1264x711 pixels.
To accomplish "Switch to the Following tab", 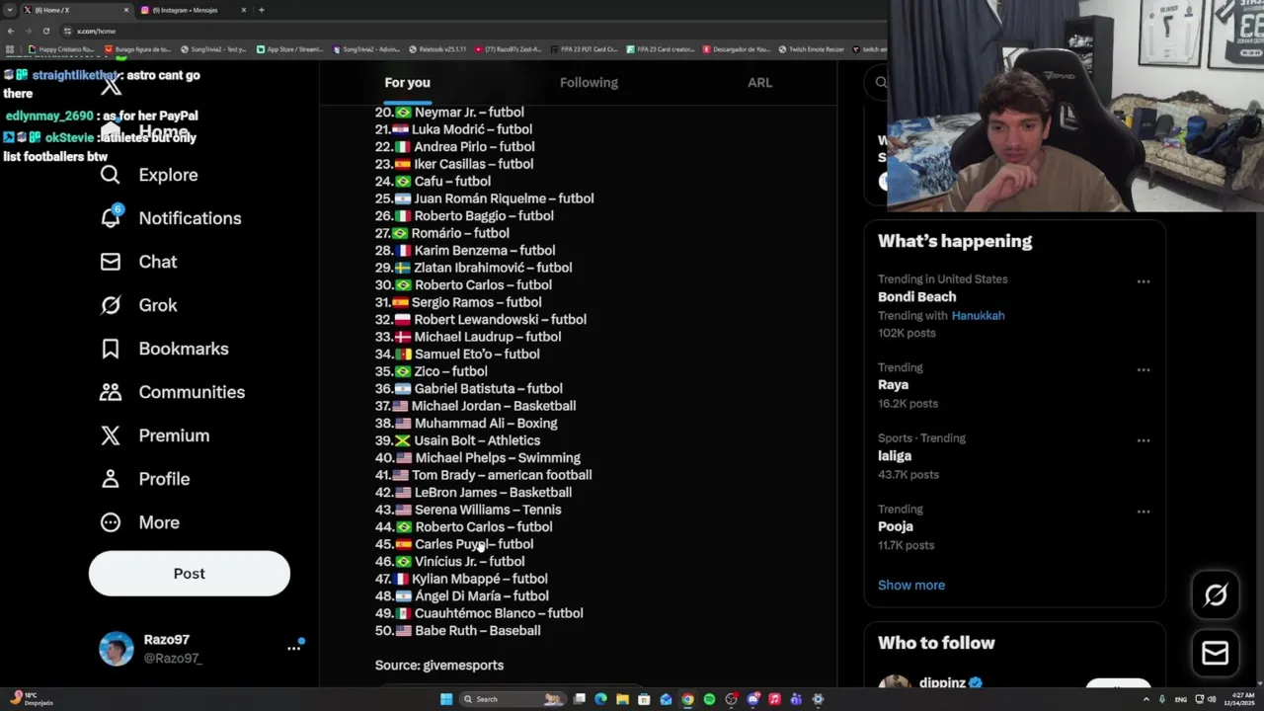I will click(x=589, y=82).
